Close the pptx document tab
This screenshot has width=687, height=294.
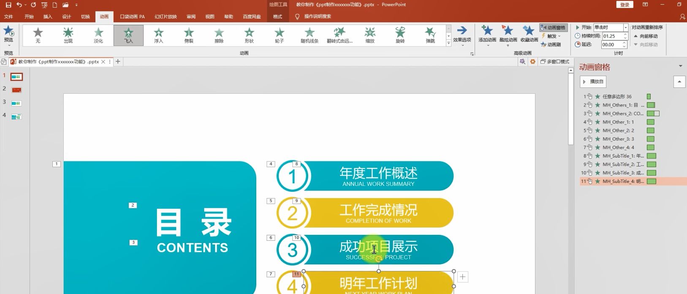[103, 62]
